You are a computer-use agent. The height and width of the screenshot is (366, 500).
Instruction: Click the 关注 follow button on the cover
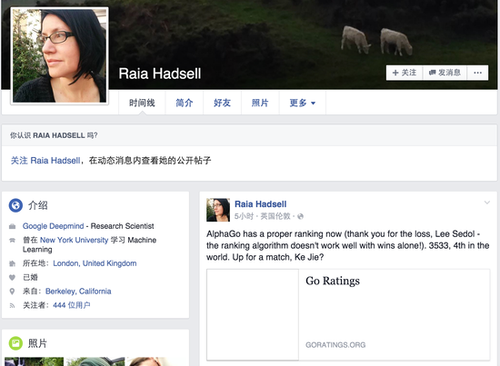coord(405,73)
